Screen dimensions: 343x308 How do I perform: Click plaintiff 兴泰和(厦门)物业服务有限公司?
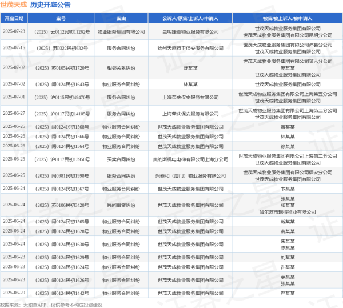pos(190,176)
